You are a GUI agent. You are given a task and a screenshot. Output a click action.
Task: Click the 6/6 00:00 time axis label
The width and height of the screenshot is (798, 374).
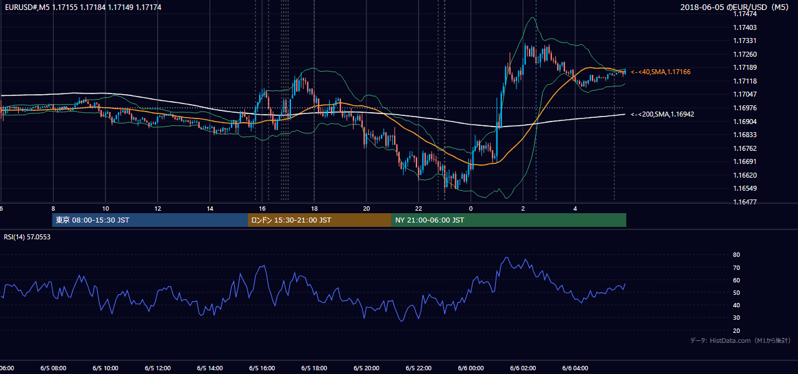471,368
